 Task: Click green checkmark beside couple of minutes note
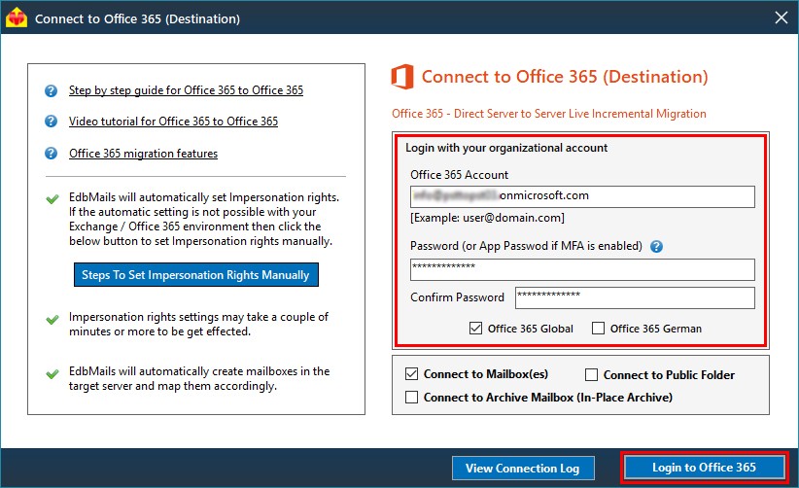point(52,320)
